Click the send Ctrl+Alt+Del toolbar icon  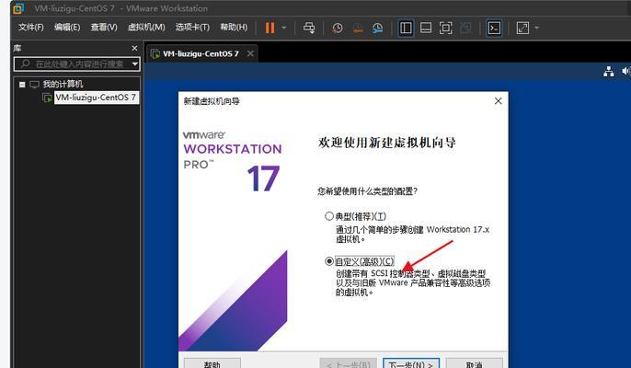pos(309,28)
